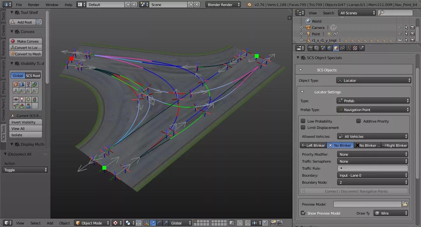Open the Constraints properties chain-link icon
Image resolution: width=421 pixels, height=227 pixels.
tap(342, 48)
